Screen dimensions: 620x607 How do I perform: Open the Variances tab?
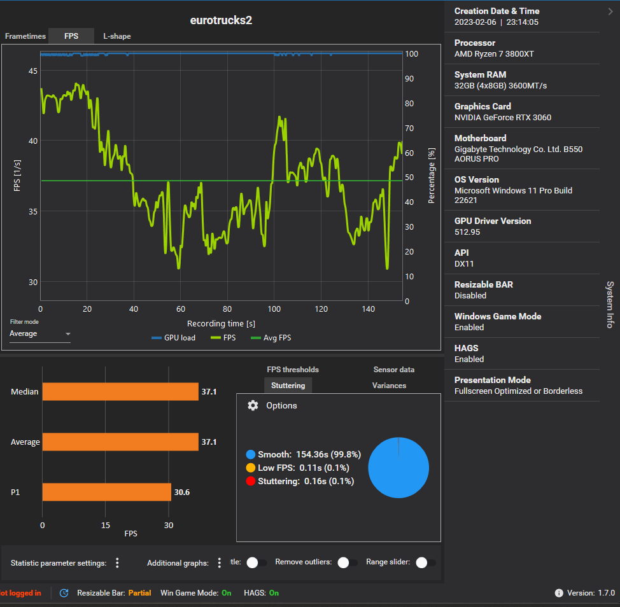(389, 386)
